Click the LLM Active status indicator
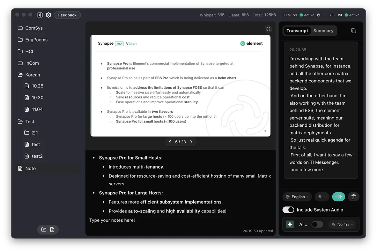This screenshot has height=252, width=377. point(307,15)
